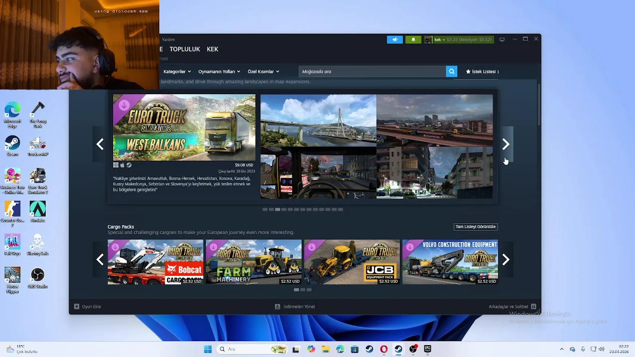Screen dimensions: 635x357
Task: Click the taskbar weather widget
Action: point(22,349)
